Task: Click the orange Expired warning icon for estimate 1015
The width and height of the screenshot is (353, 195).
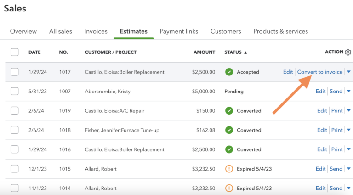Action: click(229, 169)
